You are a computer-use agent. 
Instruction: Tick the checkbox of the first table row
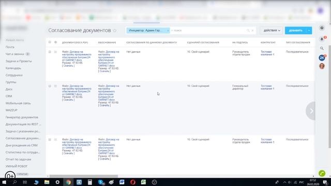[50, 52]
